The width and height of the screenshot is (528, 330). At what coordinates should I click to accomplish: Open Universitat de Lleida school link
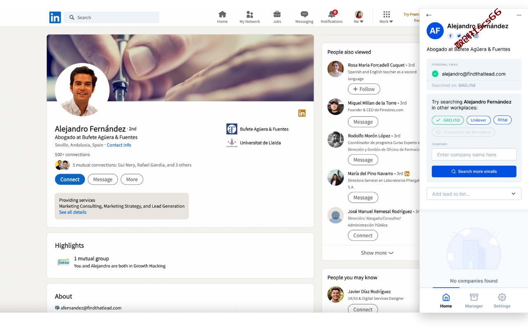coord(254,143)
